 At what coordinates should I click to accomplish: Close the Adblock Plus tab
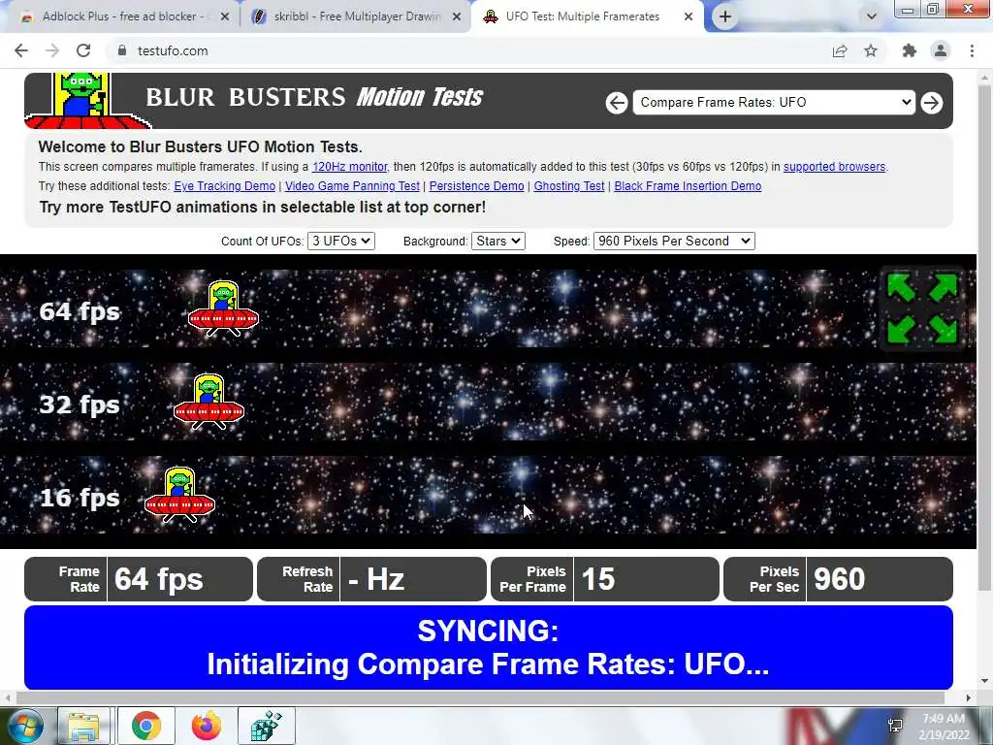click(224, 16)
